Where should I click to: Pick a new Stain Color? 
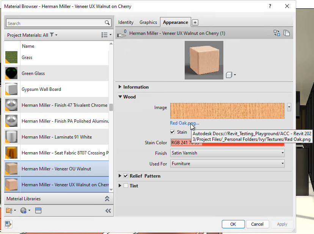tap(227, 142)
